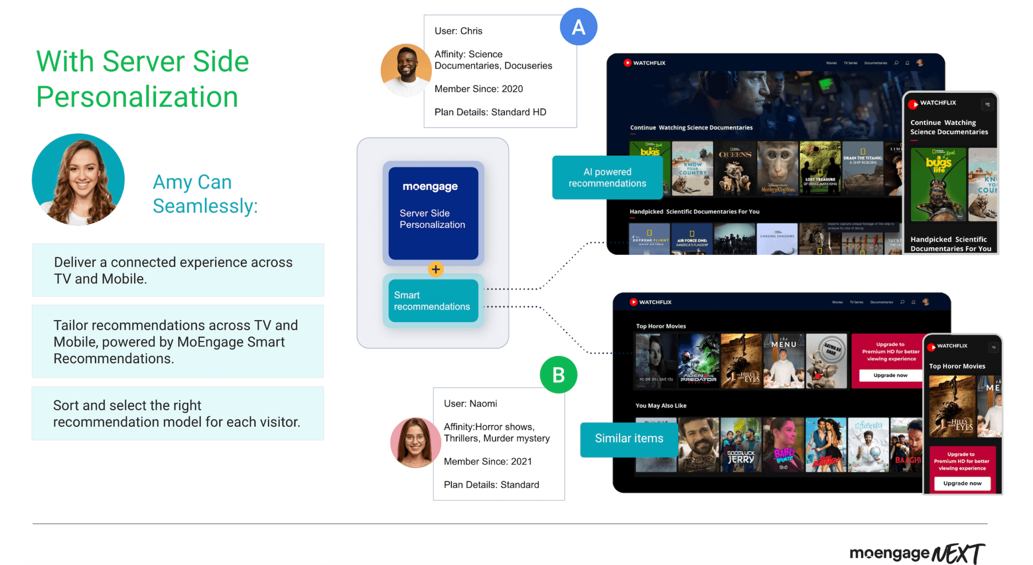The height and width of the screenshot is (565, 1033).
Task: Click the plus icon between Server Side Personalization and Smart recommendations
Action: click(x=436, y=269)
